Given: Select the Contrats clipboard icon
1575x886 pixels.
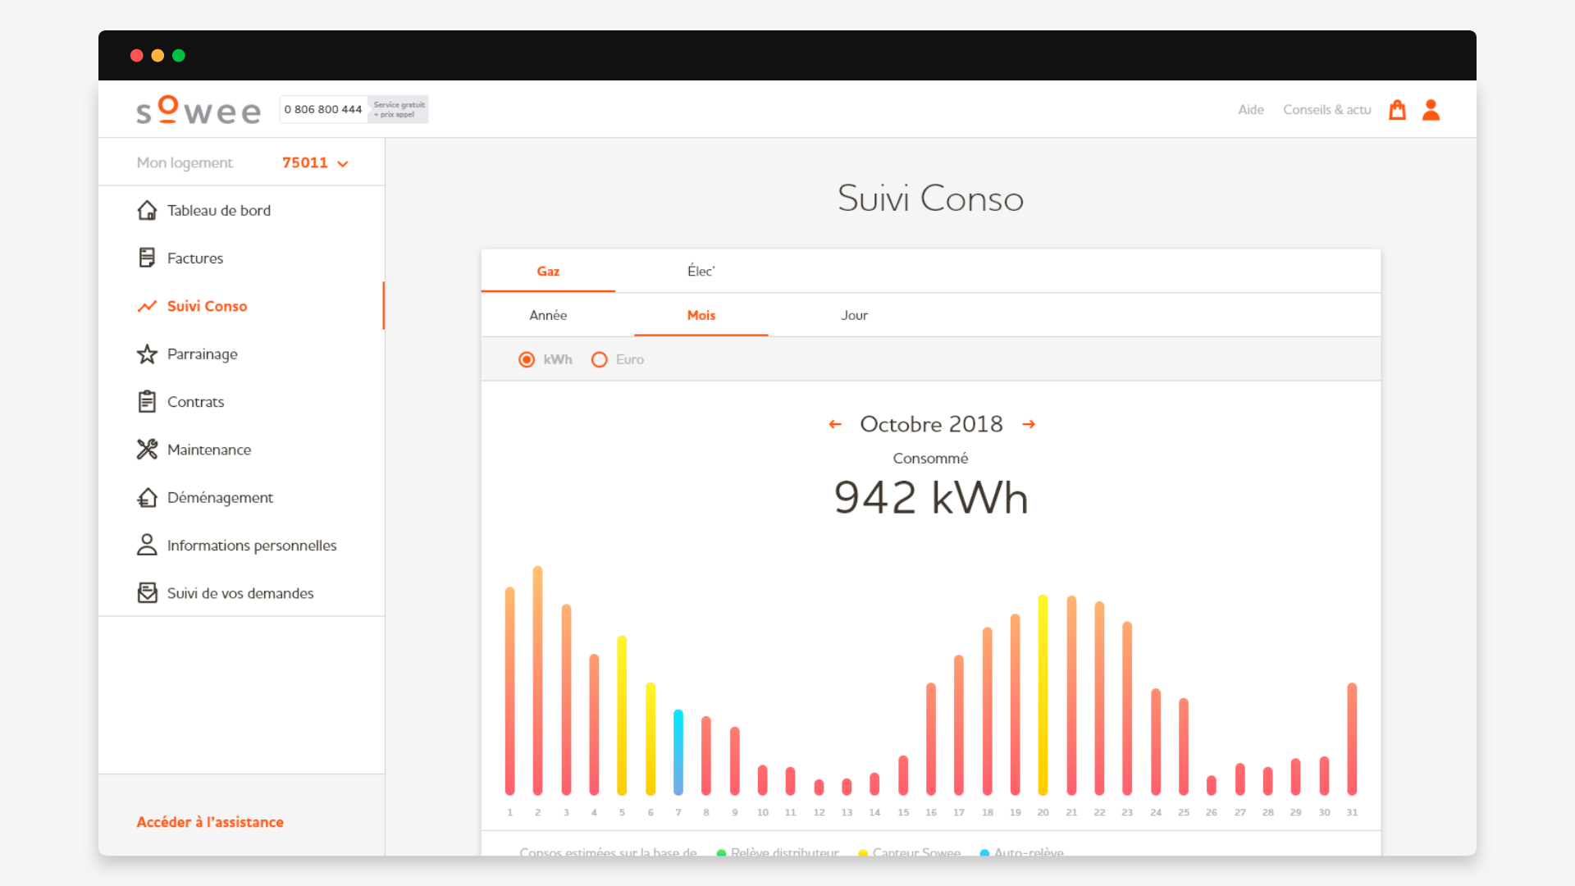Looking at the screenshot, I should 147,401.
